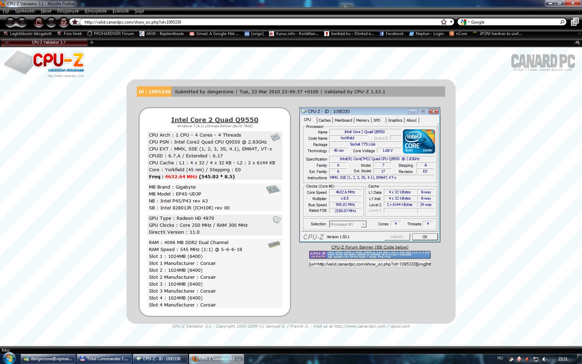The width and height of the screenshot is (582, 364).
Task: Show more bookmarks via the chevron
Action: click(579, 34)
